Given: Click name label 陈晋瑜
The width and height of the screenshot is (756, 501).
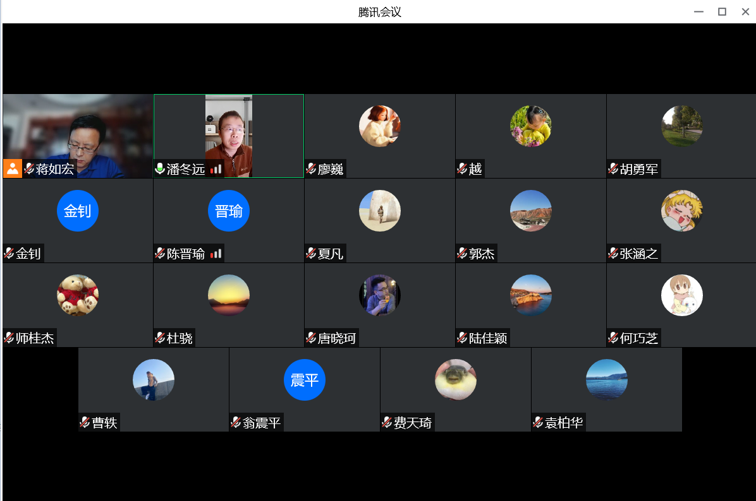Looking at the screenshot, I should coord(186,254).
